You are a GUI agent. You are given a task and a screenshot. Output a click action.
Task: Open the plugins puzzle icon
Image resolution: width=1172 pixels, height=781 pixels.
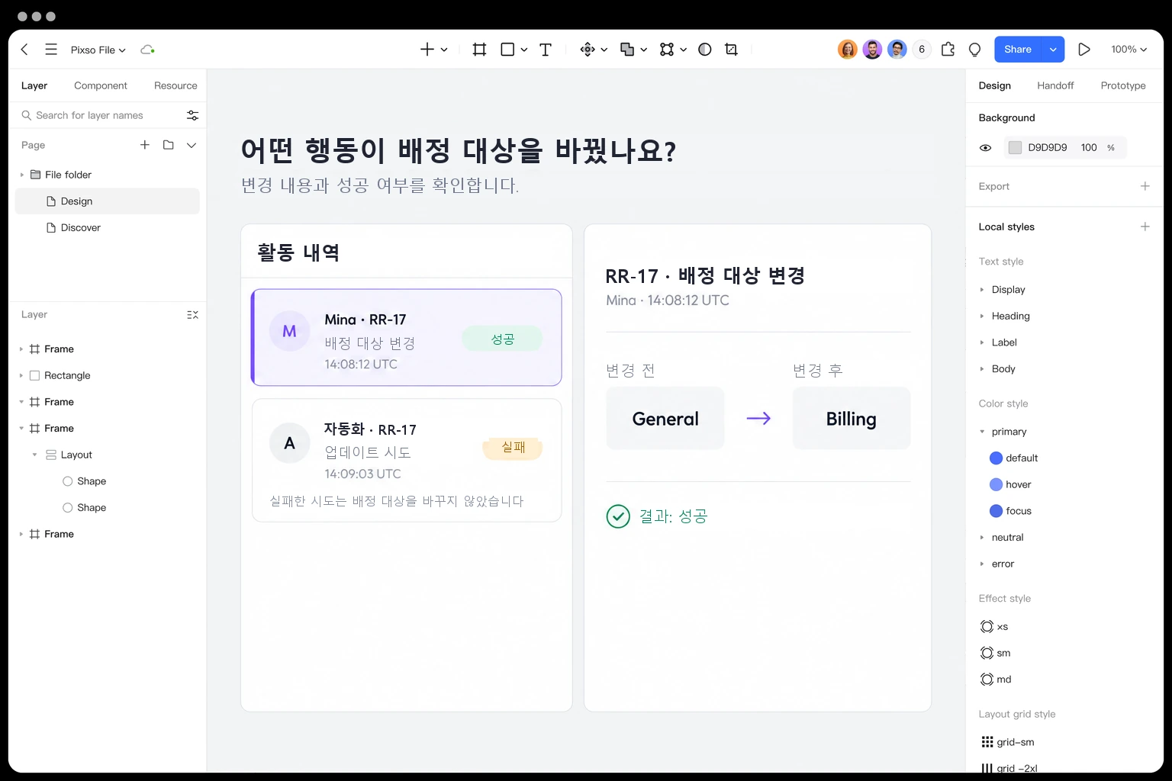tap(948, 50)
